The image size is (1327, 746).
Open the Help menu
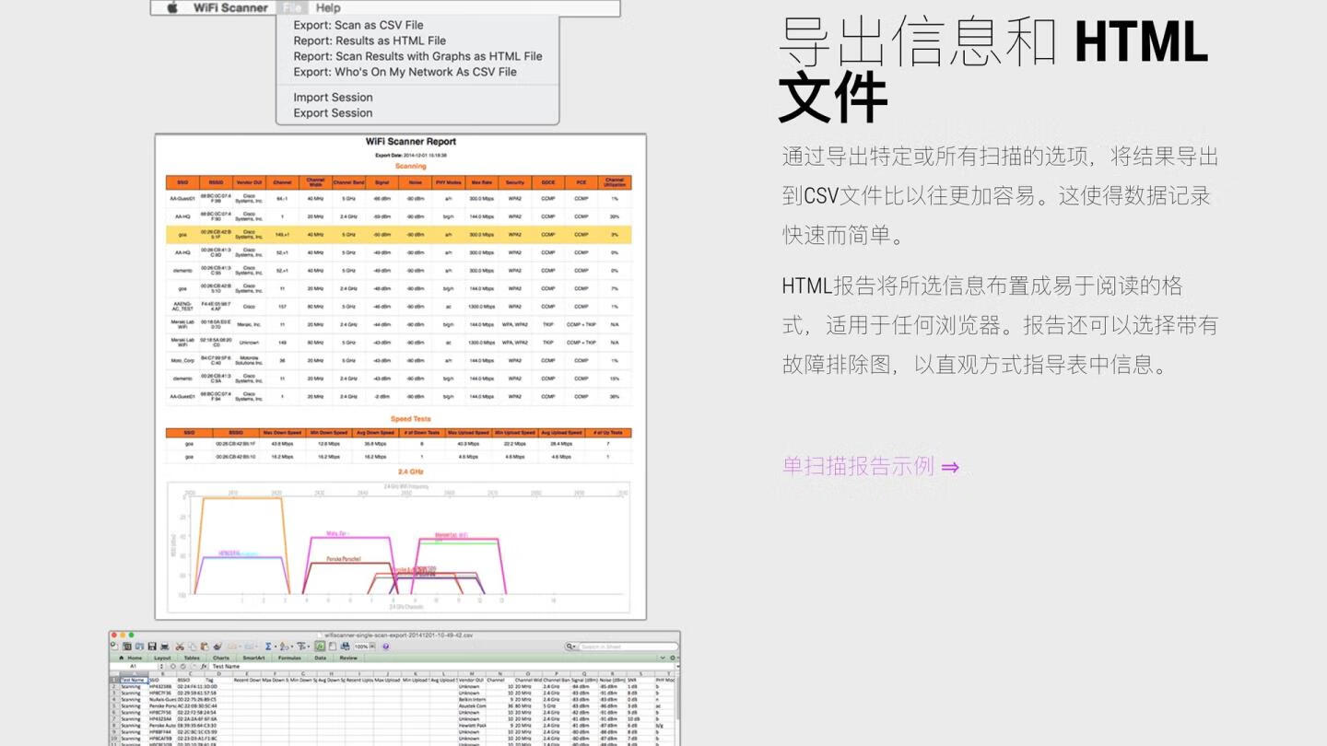pyautogui.click(x=328, y=7)
